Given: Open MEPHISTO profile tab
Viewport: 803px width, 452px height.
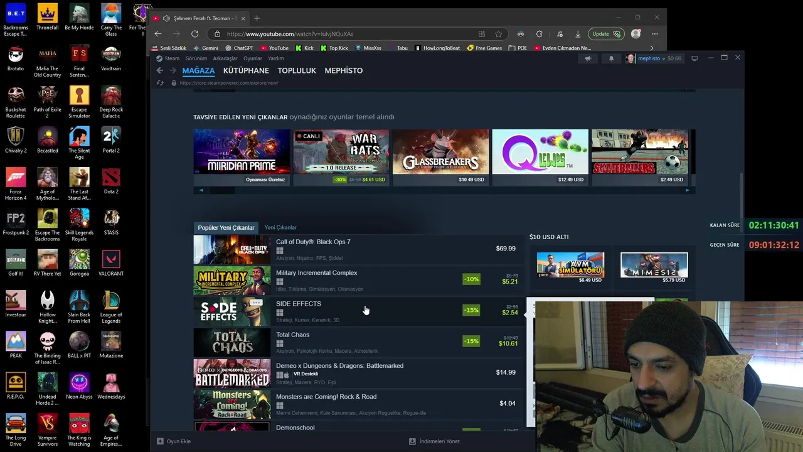Looking at the screenshot, I should (x=343, y=70).
